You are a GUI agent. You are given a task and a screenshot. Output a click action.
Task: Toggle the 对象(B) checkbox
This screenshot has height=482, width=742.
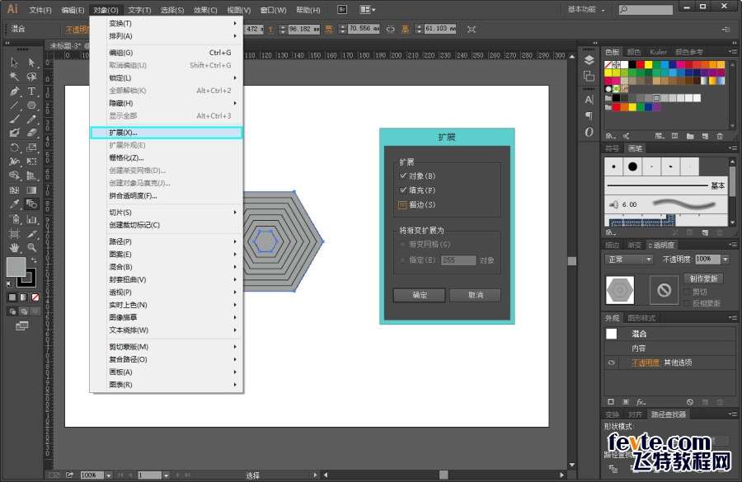point(402,175)
